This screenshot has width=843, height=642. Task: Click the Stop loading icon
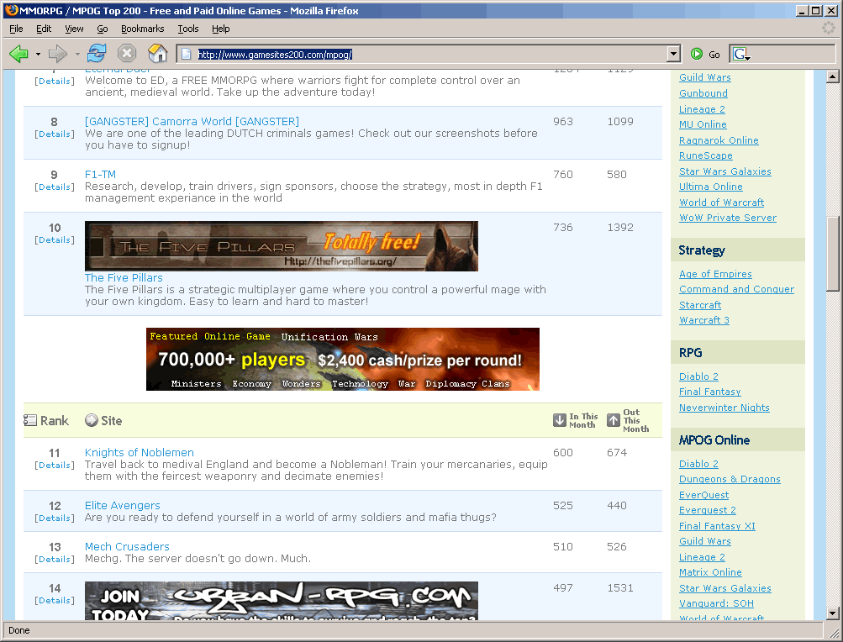coord(127,54)
